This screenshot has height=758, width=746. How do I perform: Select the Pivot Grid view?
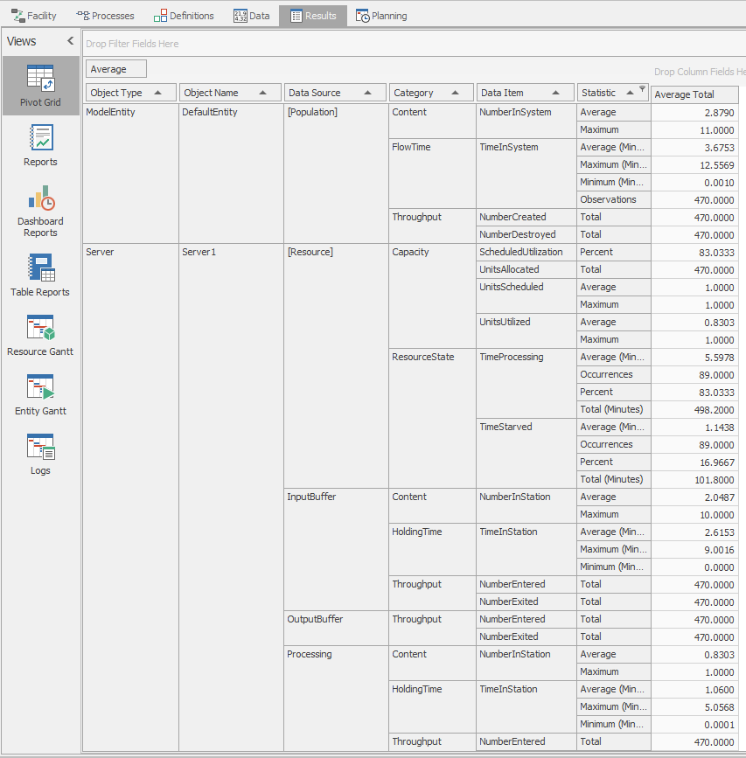tap(40, 86)
